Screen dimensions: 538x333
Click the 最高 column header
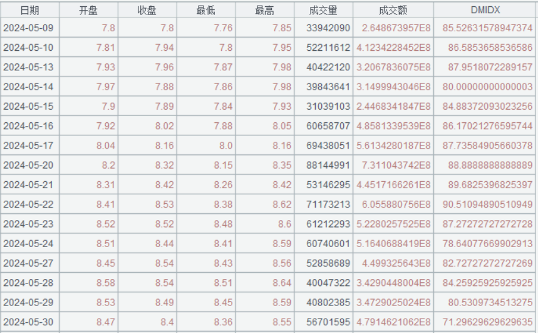[264, 10]
